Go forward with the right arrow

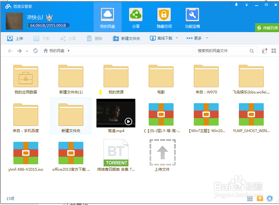(19, 51)
